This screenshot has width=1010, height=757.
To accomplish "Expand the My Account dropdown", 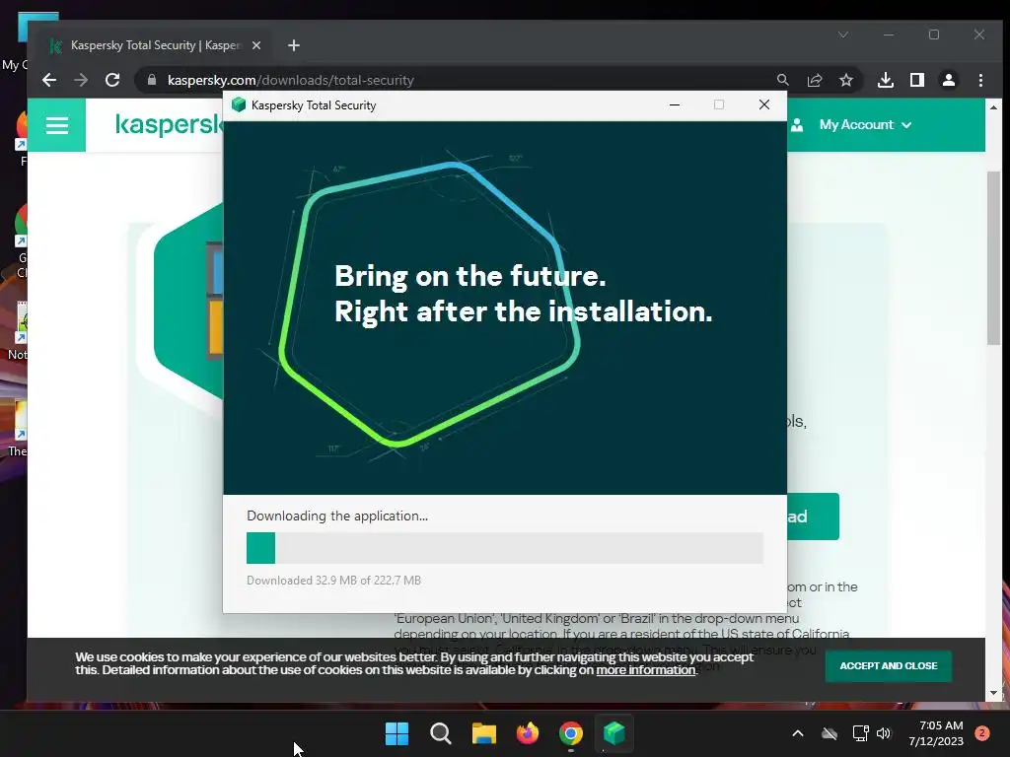I will coord(865,125).
